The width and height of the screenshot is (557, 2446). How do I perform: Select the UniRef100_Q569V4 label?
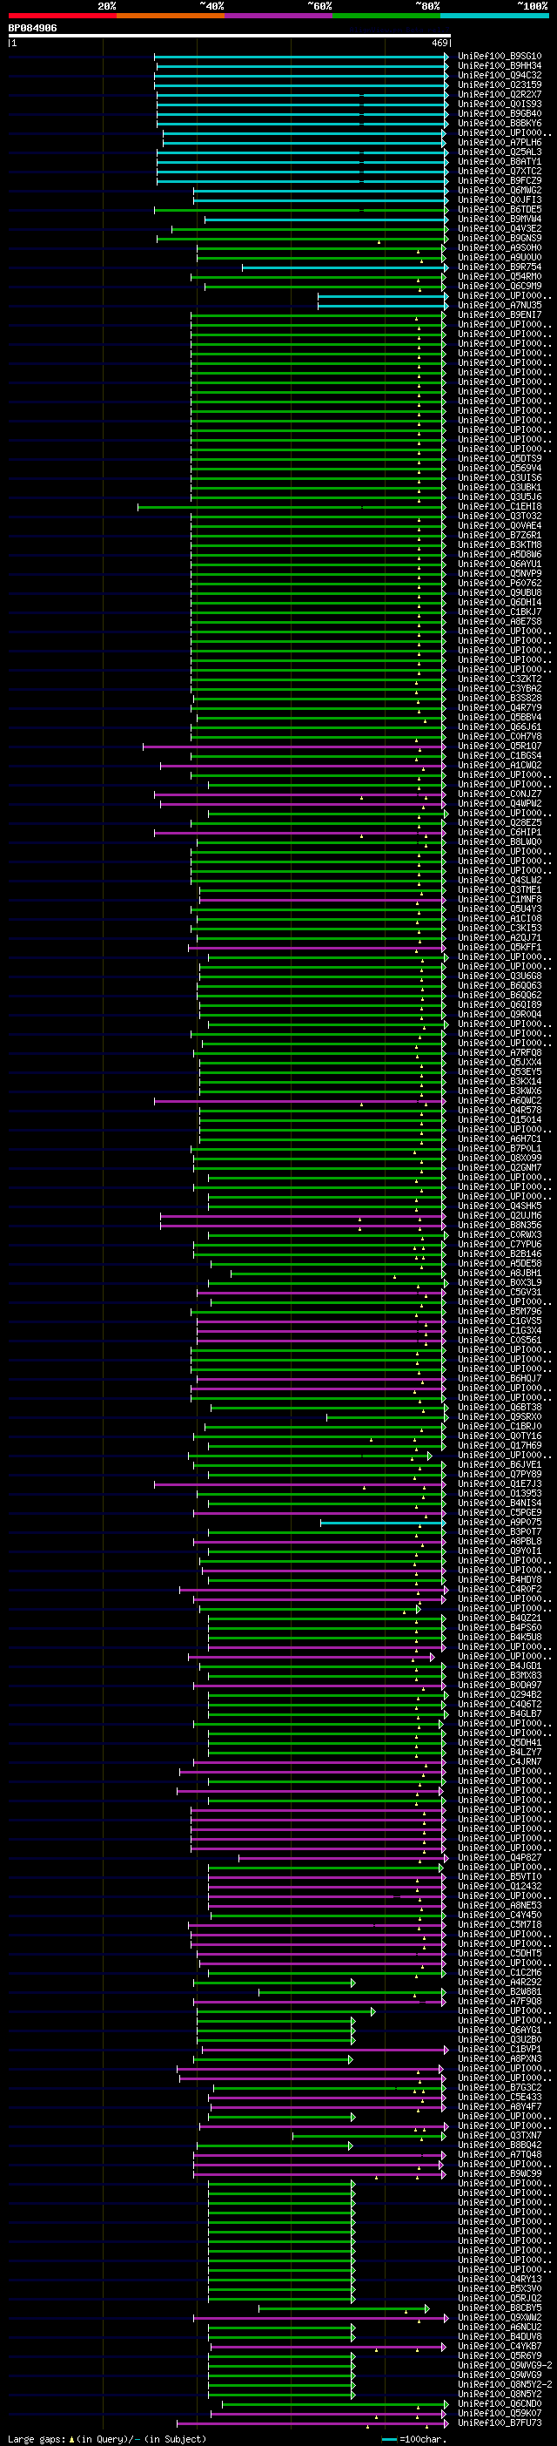point(499,468)
